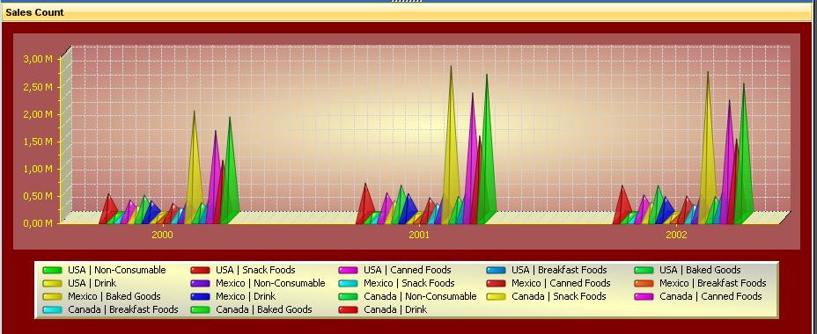
Task: Select the 'USA | Snack Foods' legend label
Action: (255, 270)
